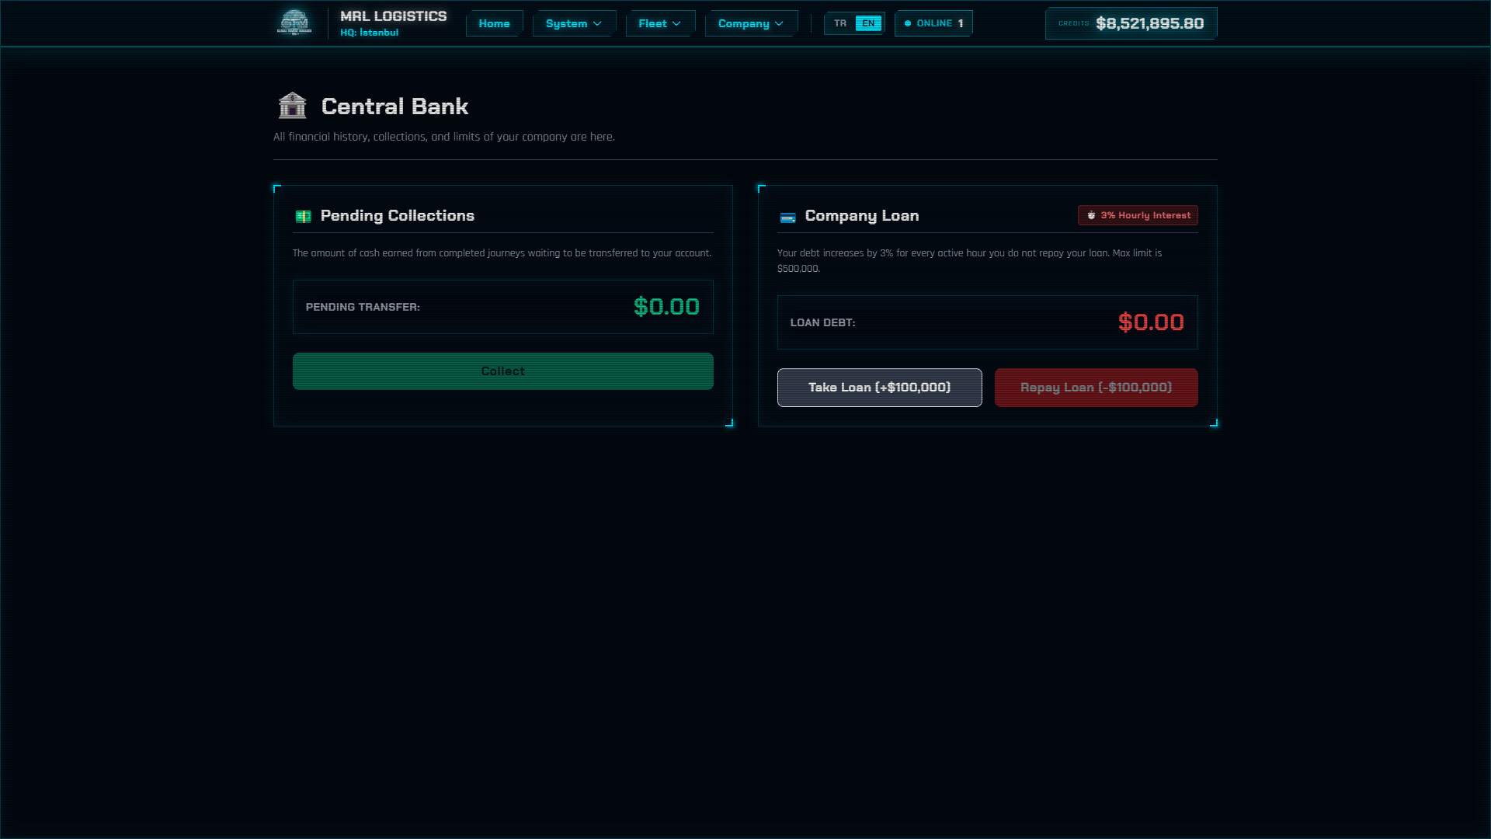1491x839 pixels.
Task: Select the Home navigation item
Action: click(x=494, y=23)
